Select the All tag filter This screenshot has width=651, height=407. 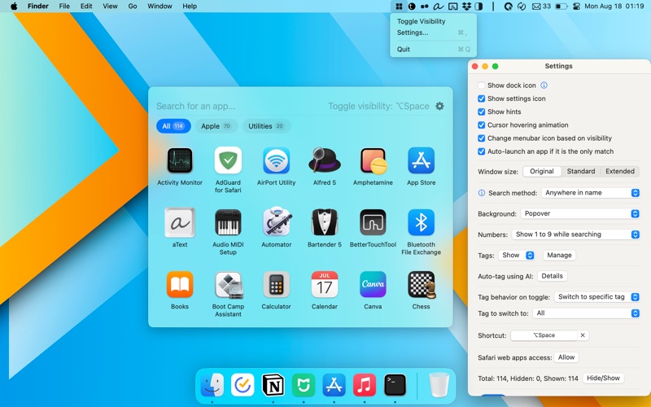(x=173, y=126)
